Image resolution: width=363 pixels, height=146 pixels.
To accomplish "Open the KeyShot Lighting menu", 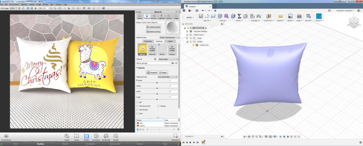I will tap(23, 5).
